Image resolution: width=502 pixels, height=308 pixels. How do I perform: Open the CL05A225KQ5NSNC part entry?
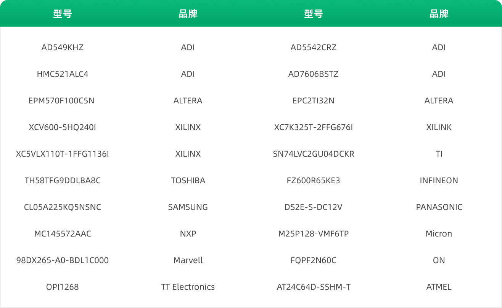(63, 207)
